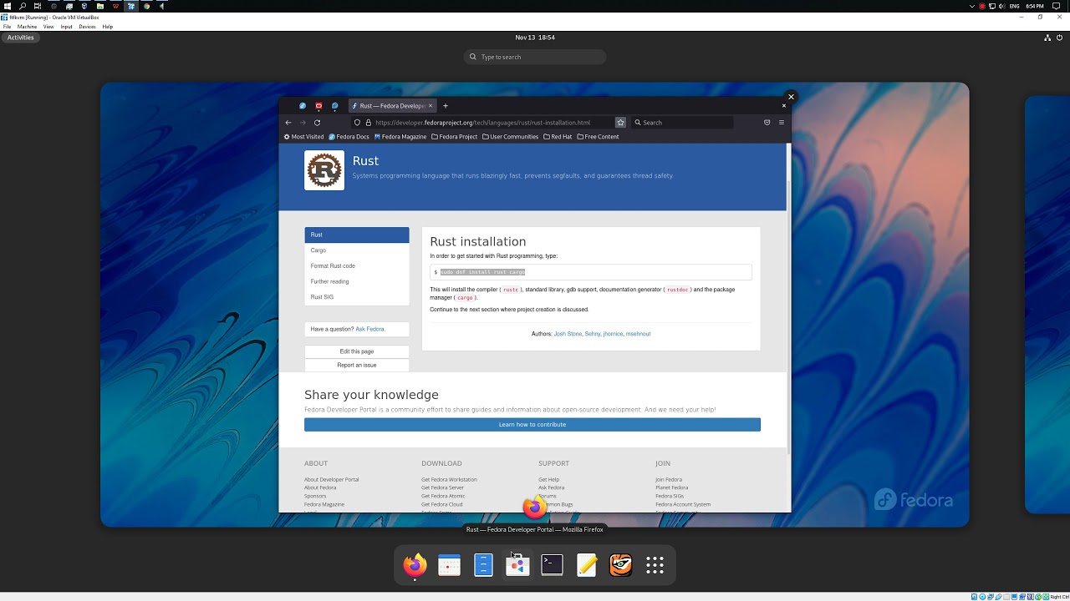Screen dimensions: 1070x601
Task: Open Fedora Docs bookmark
Action: 349,137
